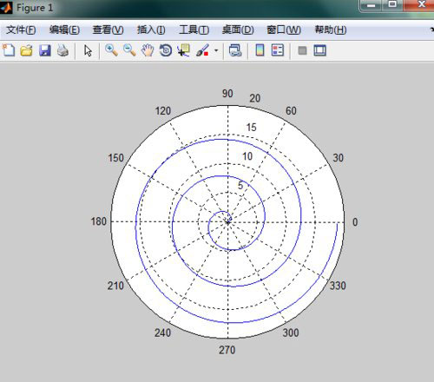This screenshot has height=382, width=434.
Task: Click the New Figure icon
Action: (x=9, y=50)
